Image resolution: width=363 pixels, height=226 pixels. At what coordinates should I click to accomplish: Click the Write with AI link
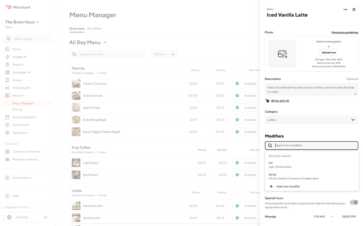[x=280, y=101]
